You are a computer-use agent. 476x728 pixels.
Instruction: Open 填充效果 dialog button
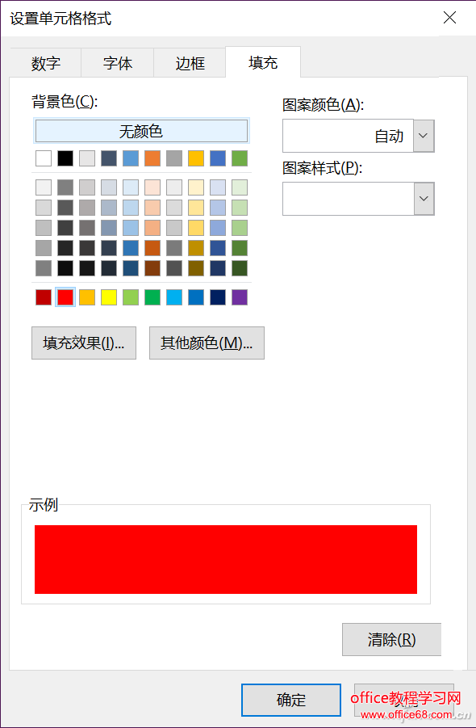click(x=84, y=343)
